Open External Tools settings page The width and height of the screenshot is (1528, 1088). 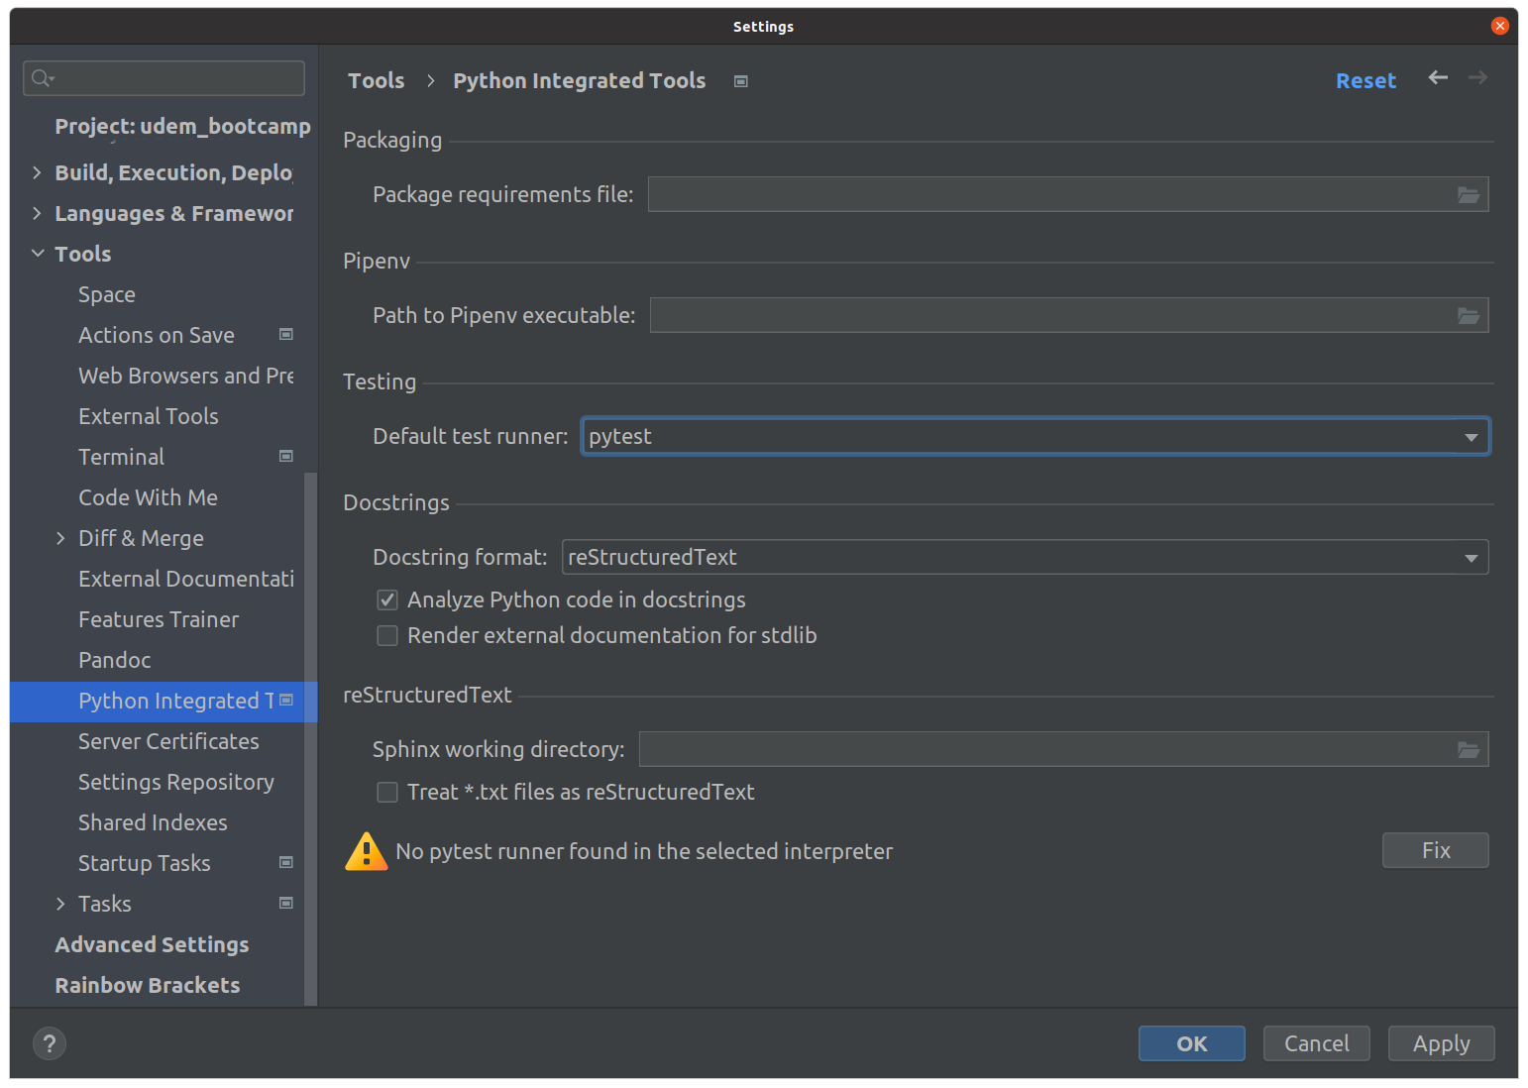(x=149, y=417)
